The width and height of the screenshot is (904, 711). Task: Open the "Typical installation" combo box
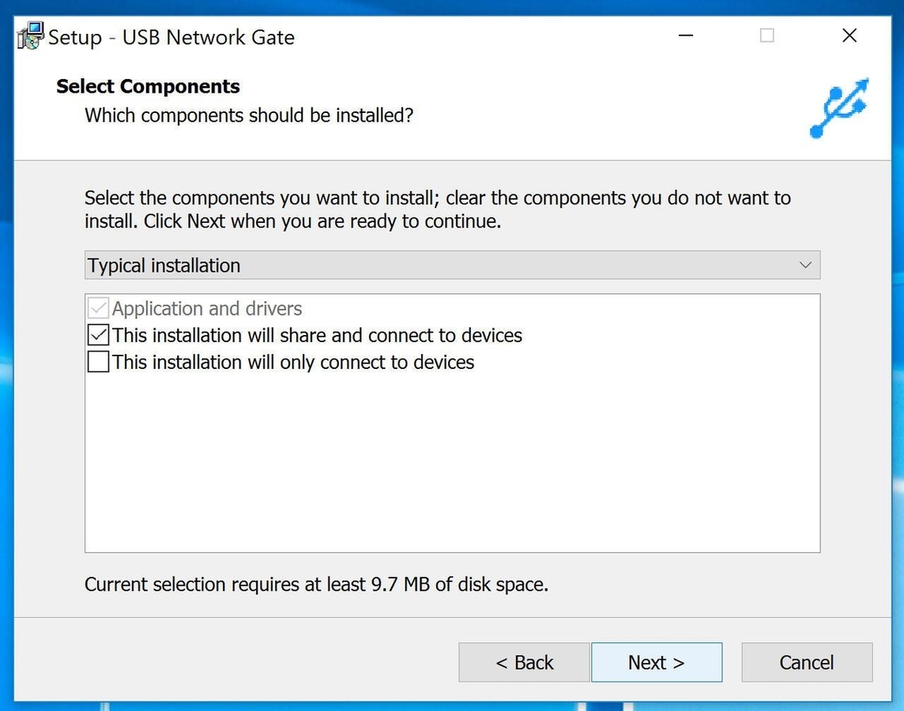pyautogui.click(x=443, y=265)
